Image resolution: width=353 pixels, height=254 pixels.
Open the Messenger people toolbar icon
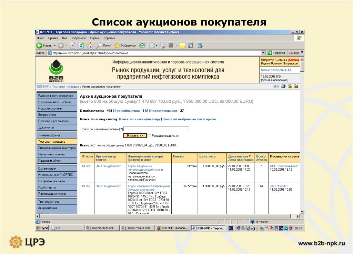tap(200, 45)
